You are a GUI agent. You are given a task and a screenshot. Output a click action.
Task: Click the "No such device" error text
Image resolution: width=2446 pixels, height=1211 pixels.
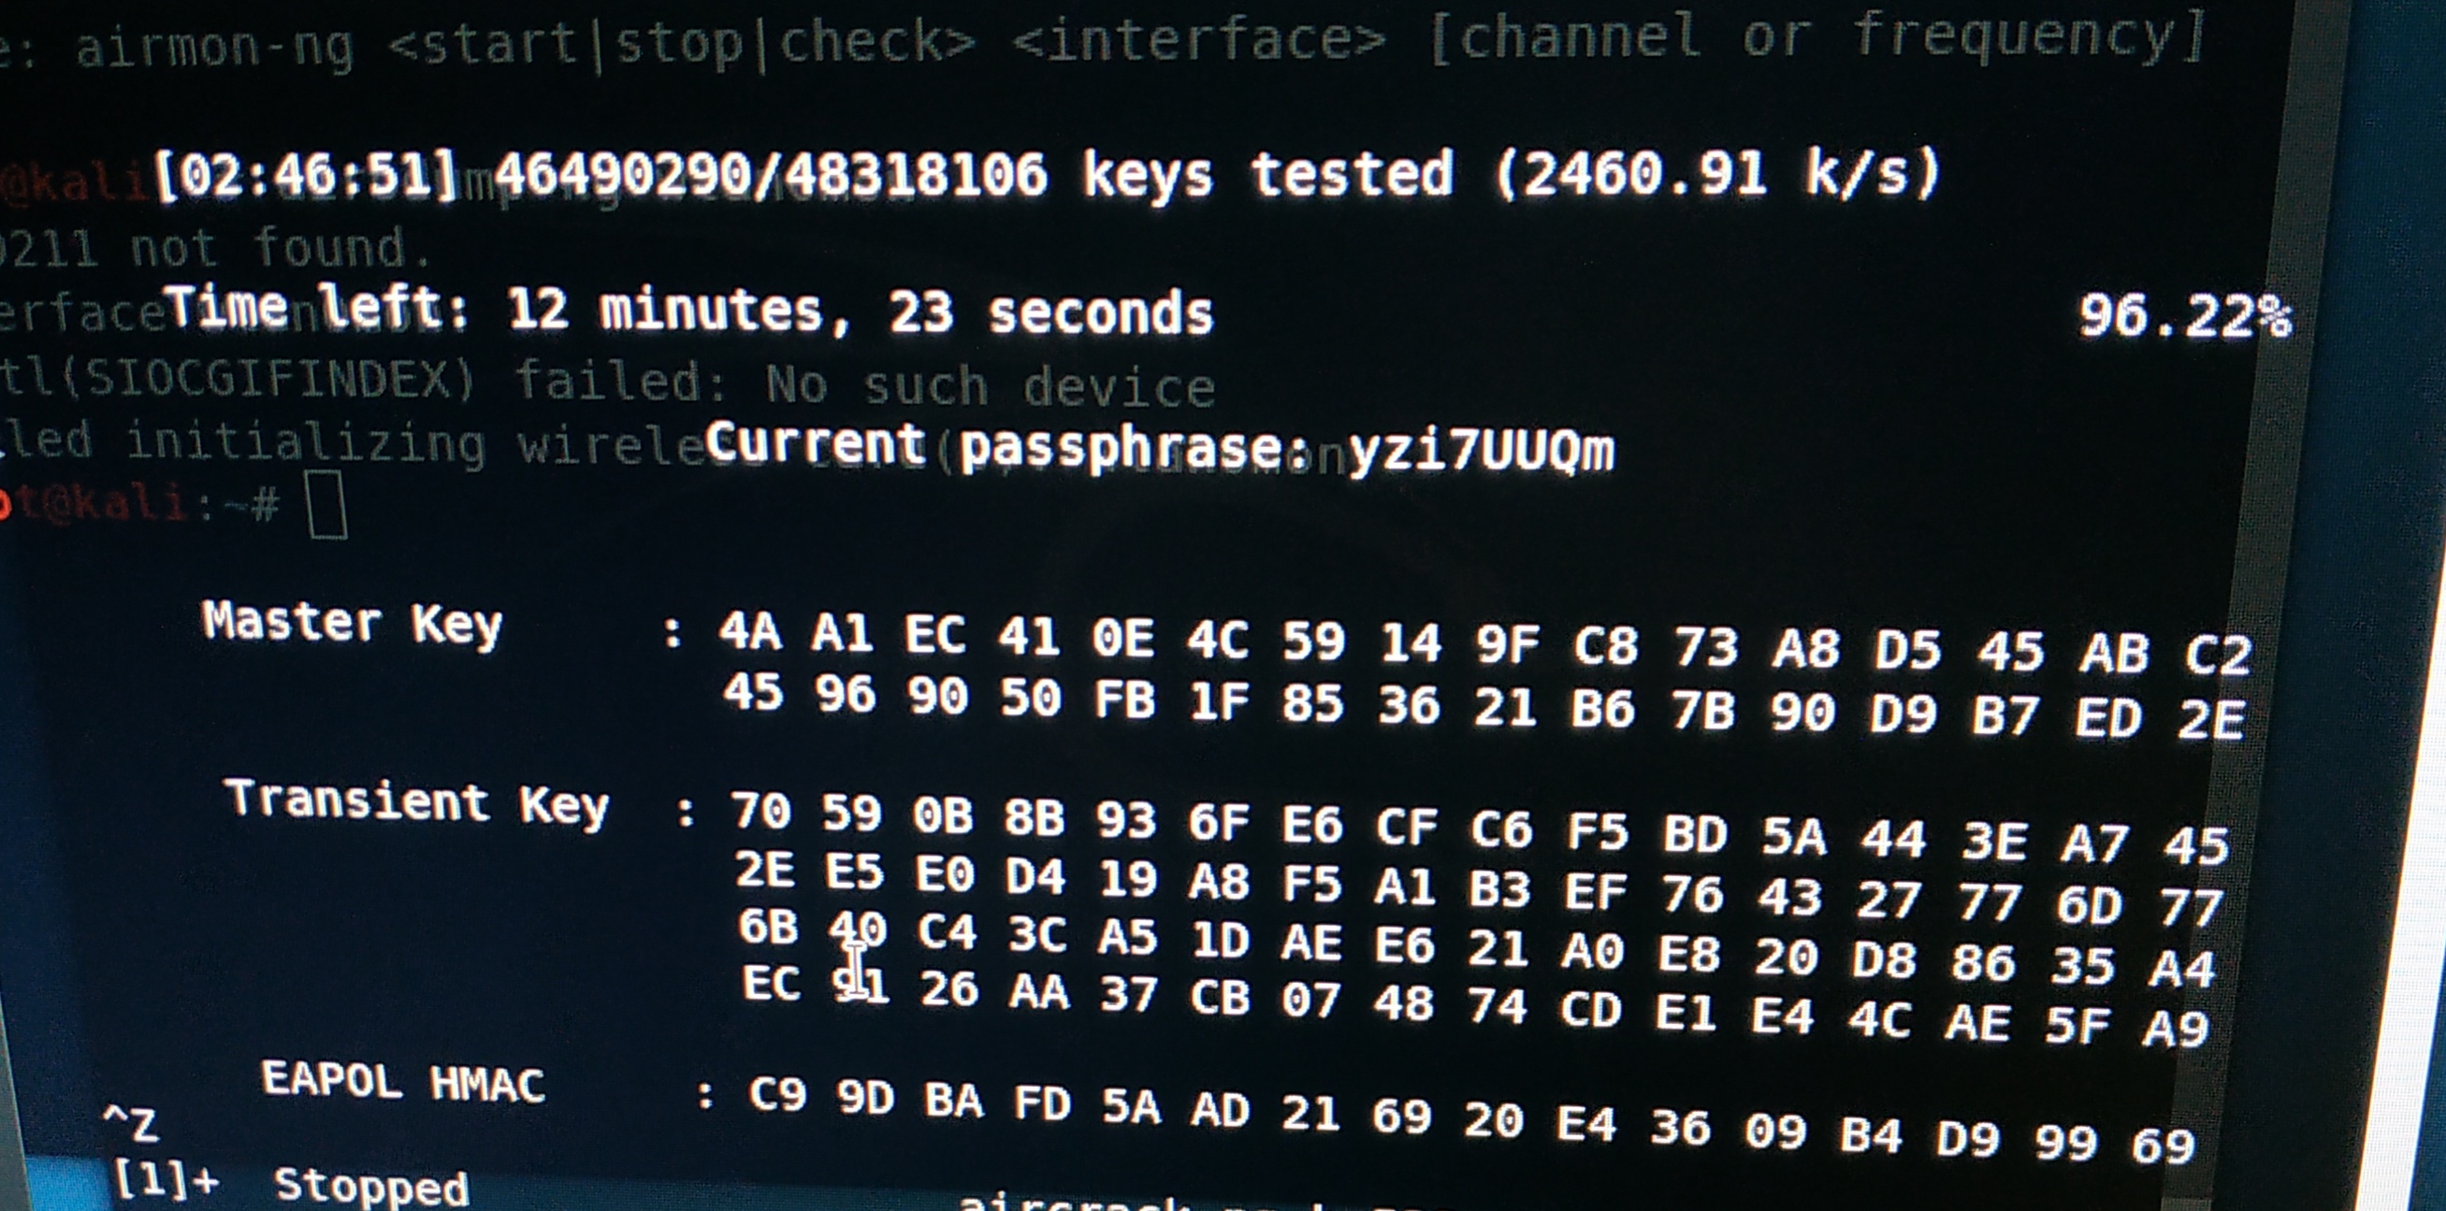click(991, 385)
